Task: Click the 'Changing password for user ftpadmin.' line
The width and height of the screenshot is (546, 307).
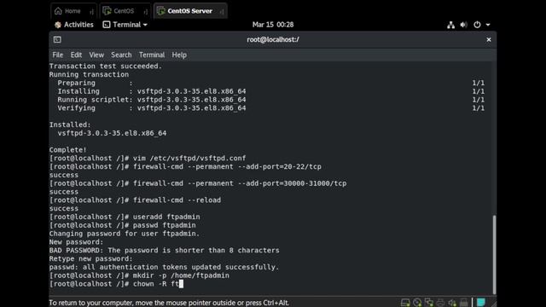Action: (125, 234)
